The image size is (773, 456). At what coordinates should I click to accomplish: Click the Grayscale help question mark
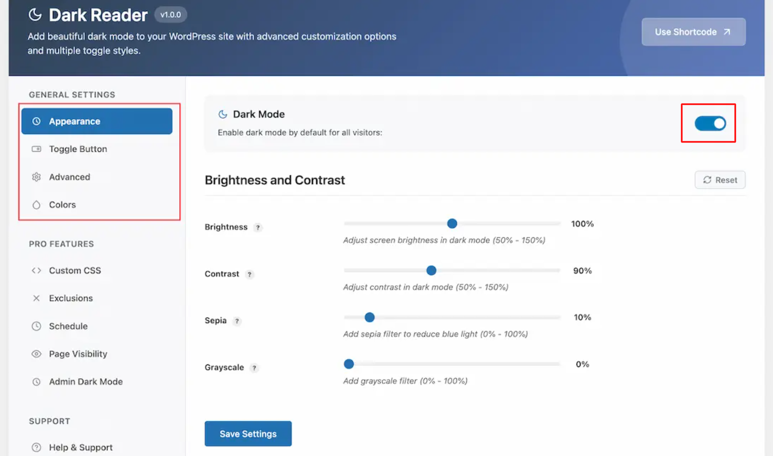tap(254, 368)
